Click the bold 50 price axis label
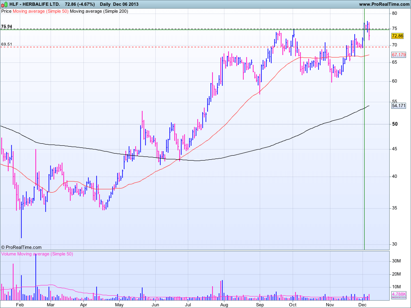411x308 pixels. click(x=395, y=124)
